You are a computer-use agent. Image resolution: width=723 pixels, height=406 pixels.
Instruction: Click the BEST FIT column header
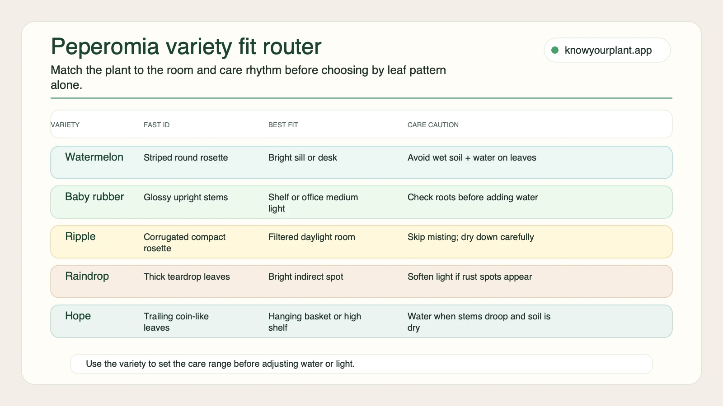click(283, 125)
